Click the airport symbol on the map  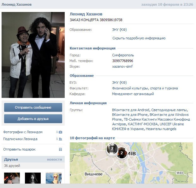click(x=111, y=169)
